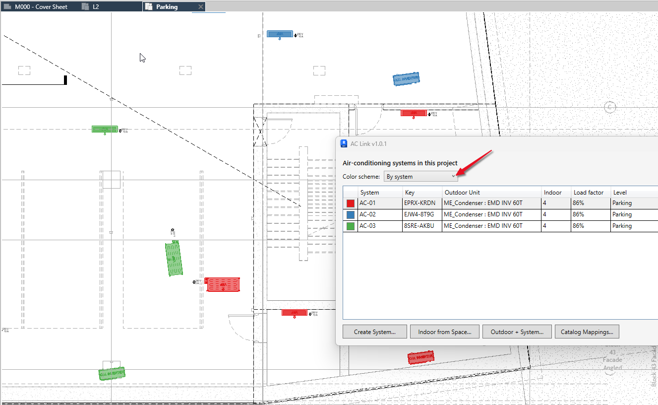Click the grid bubble labeled C
Viewport: 658px width, 405px height.
[x=610, y=107]
